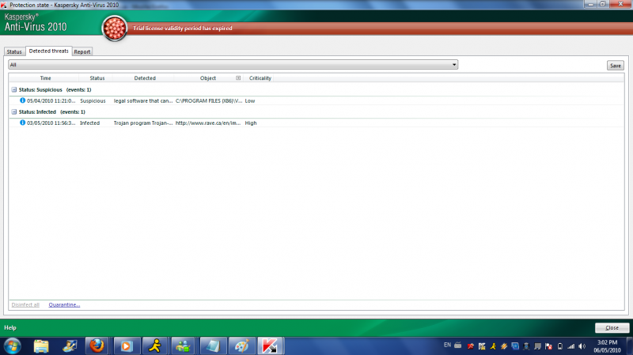Click the 'High' criticality value
Viewport: 633px width, 355px height.
(251, 123)
